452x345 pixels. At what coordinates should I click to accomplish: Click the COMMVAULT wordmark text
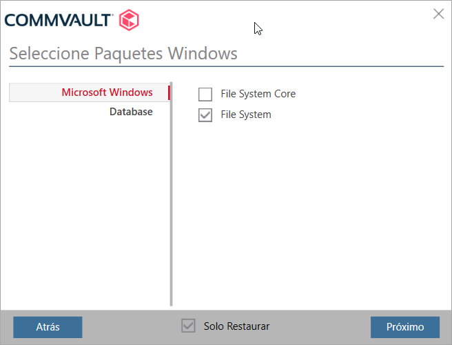pyautogui.click(x=58, y=20)
